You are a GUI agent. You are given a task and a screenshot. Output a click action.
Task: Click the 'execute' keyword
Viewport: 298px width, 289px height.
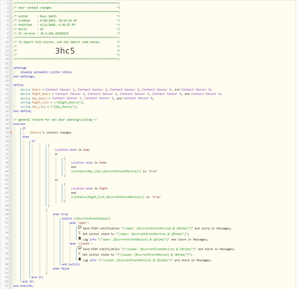(x=19, y=124)
